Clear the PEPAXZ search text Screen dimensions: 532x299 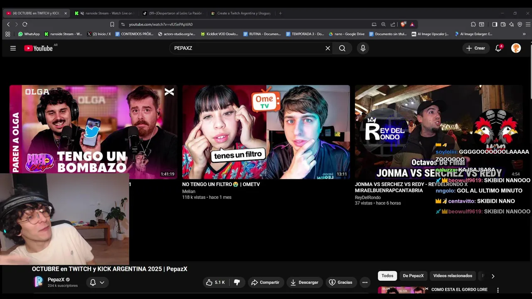coord(328,48)
